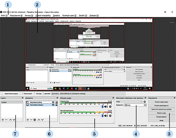The image size is (176, 138).
Task: Adjust the Мікрофон/Aux volume slider
Action: coord(102,106)
